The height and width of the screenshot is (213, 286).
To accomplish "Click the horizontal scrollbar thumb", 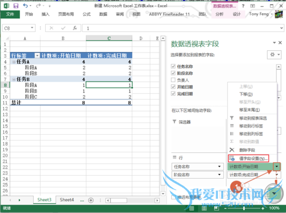I will tap(119, 200).
